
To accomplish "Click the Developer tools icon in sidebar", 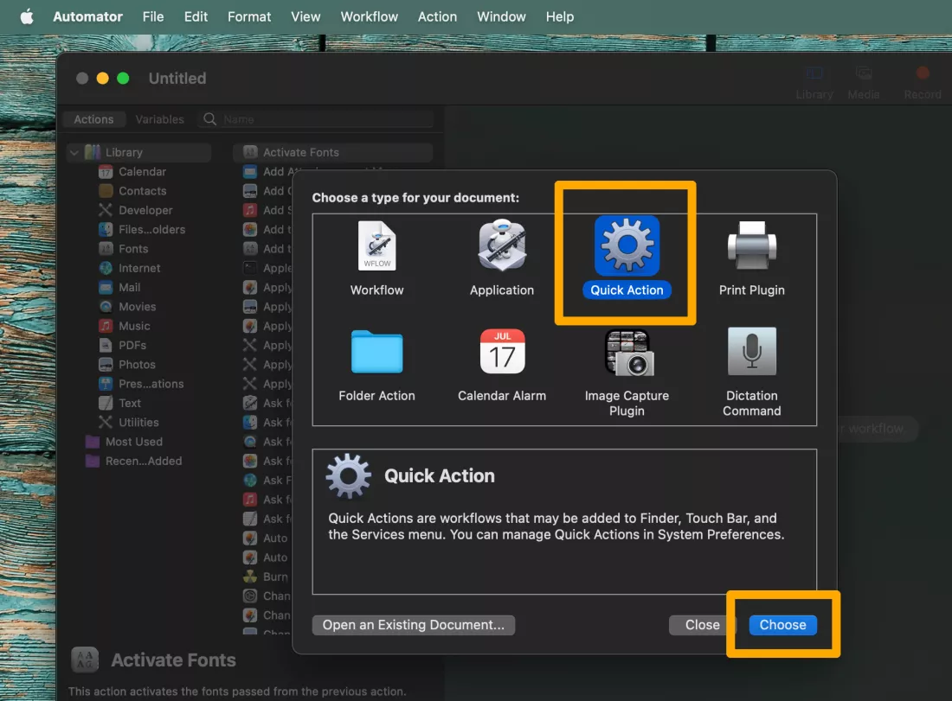I will click(x=106, y=210).
